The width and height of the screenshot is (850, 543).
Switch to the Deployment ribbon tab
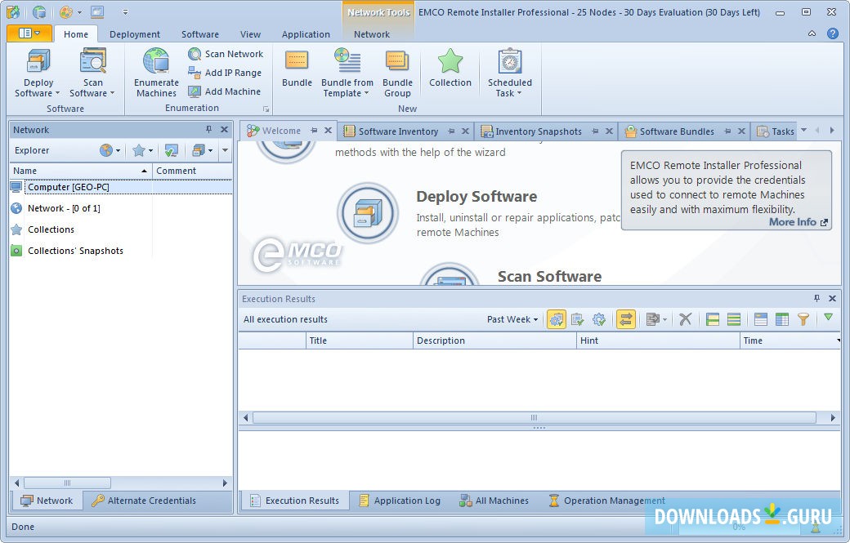click(x=134, y=34)
